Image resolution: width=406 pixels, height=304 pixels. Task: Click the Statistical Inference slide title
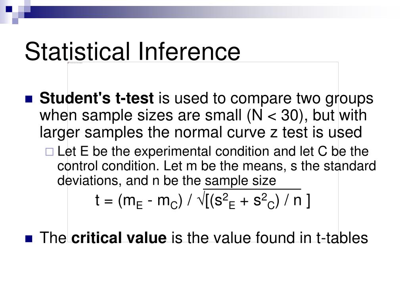point(132,51)
